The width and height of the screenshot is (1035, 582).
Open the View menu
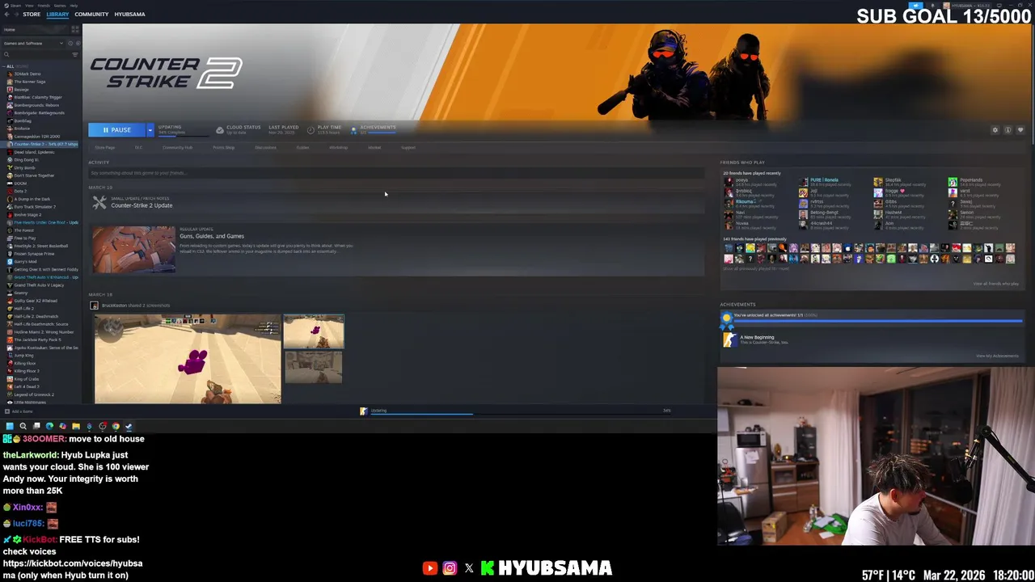pyautogui.click(x=29, y=6)
